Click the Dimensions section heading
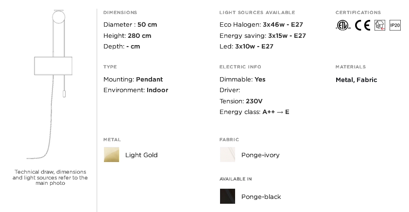The image size is (409, 212). point(120,13)
